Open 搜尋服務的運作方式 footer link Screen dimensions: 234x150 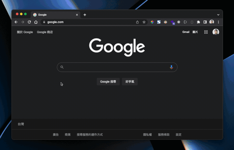90,134
